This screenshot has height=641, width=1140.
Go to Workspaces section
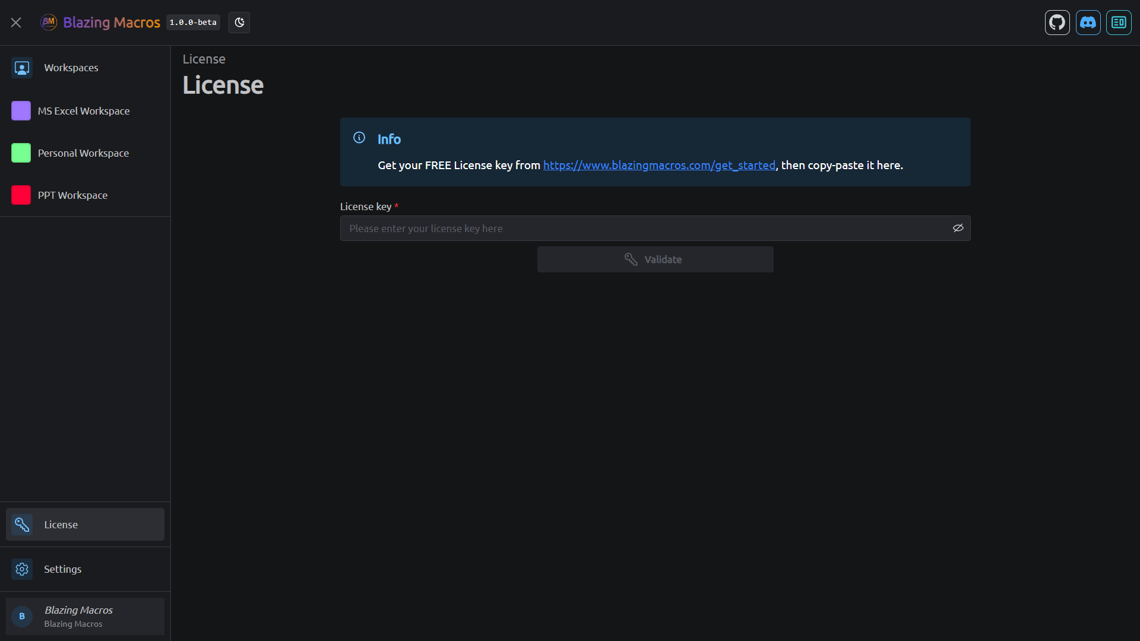[85, 68]
